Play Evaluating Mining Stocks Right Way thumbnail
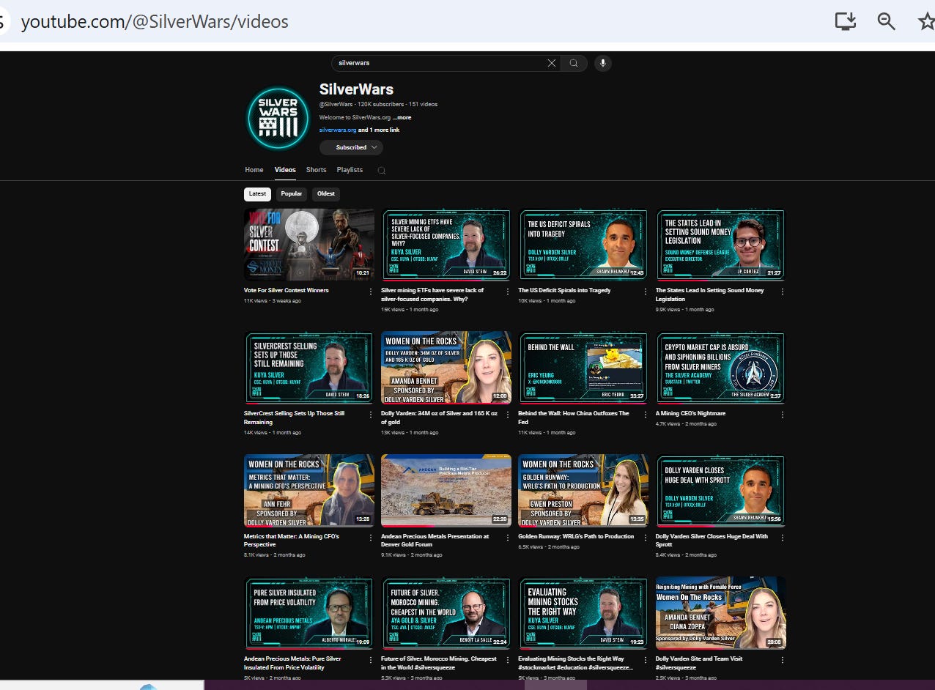 [x=583, y=613]
